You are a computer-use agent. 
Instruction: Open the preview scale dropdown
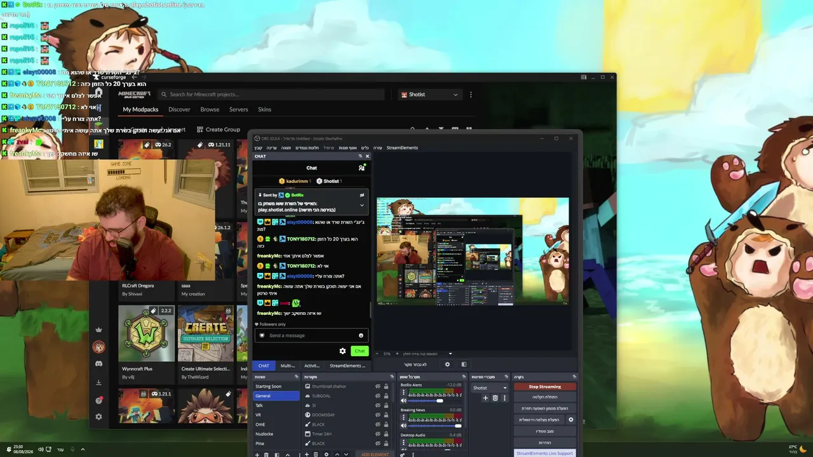pyautogui.click(x=450, y=354)
